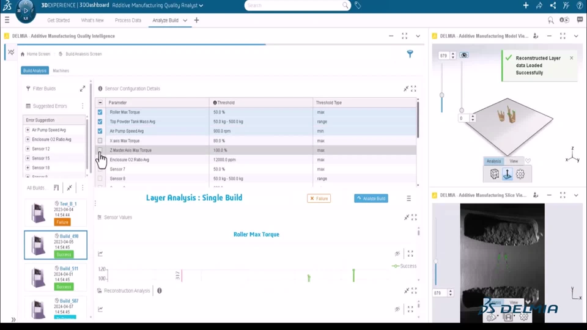587x330 pixels.
Task: Maximize the Sensor Configuration Details panel
Action: (x=414, y=89)
